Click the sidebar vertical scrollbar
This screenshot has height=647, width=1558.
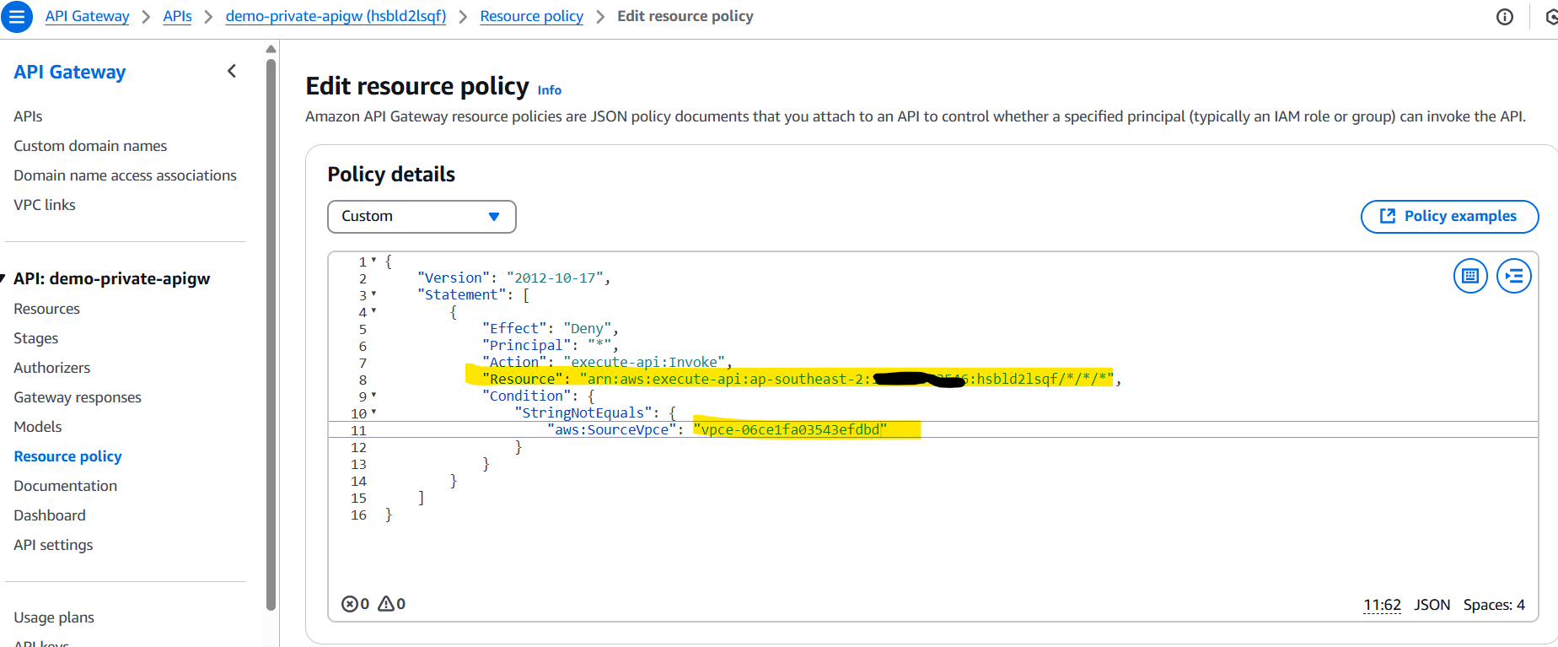(271, 333)
